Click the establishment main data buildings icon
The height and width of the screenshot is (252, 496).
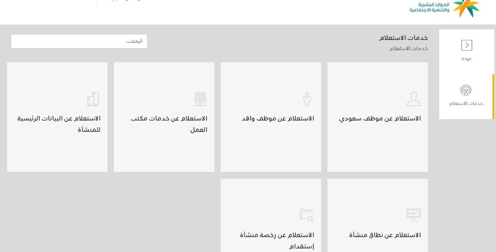[93, 99]
